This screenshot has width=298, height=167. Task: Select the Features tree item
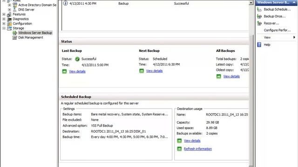[x=19, y=14]
